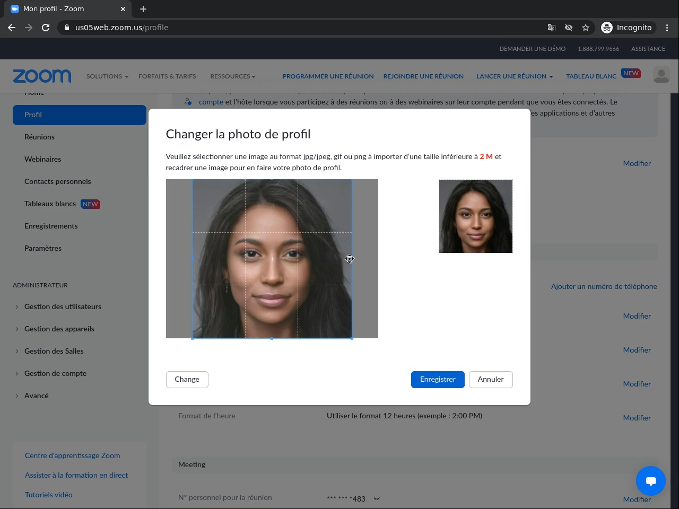The height and width of the screenshot is (509, 679).
Task: Click the browser address bar
Action: (302, 28)
